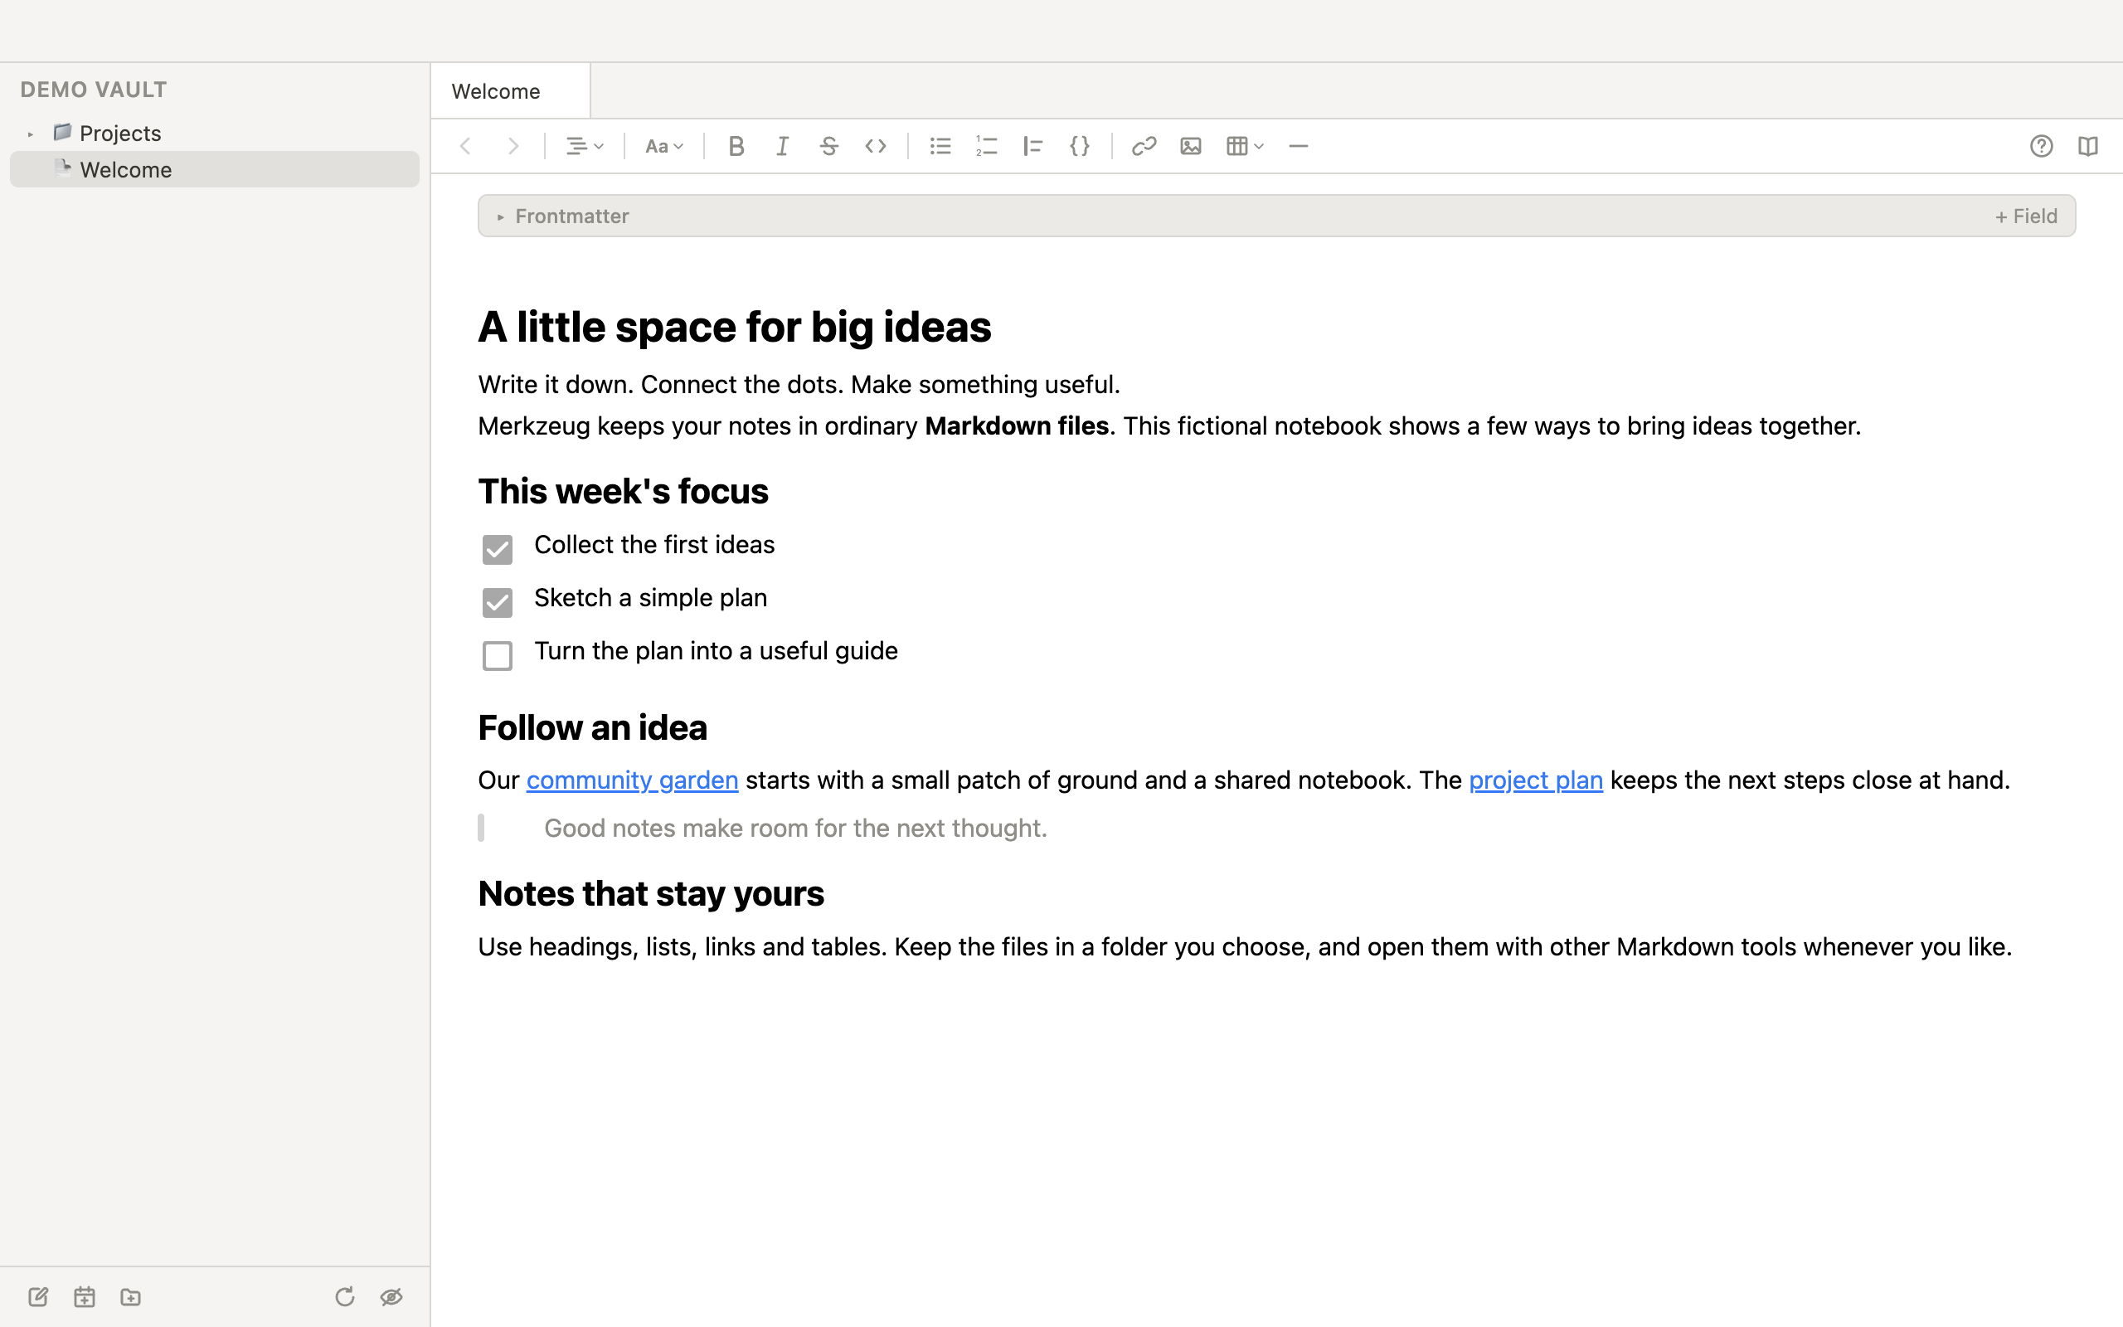The image size is (2123, 1327).
Task: Uncheck Collect the first ideas
Action: pyautogui.click(x=498, y=549)
